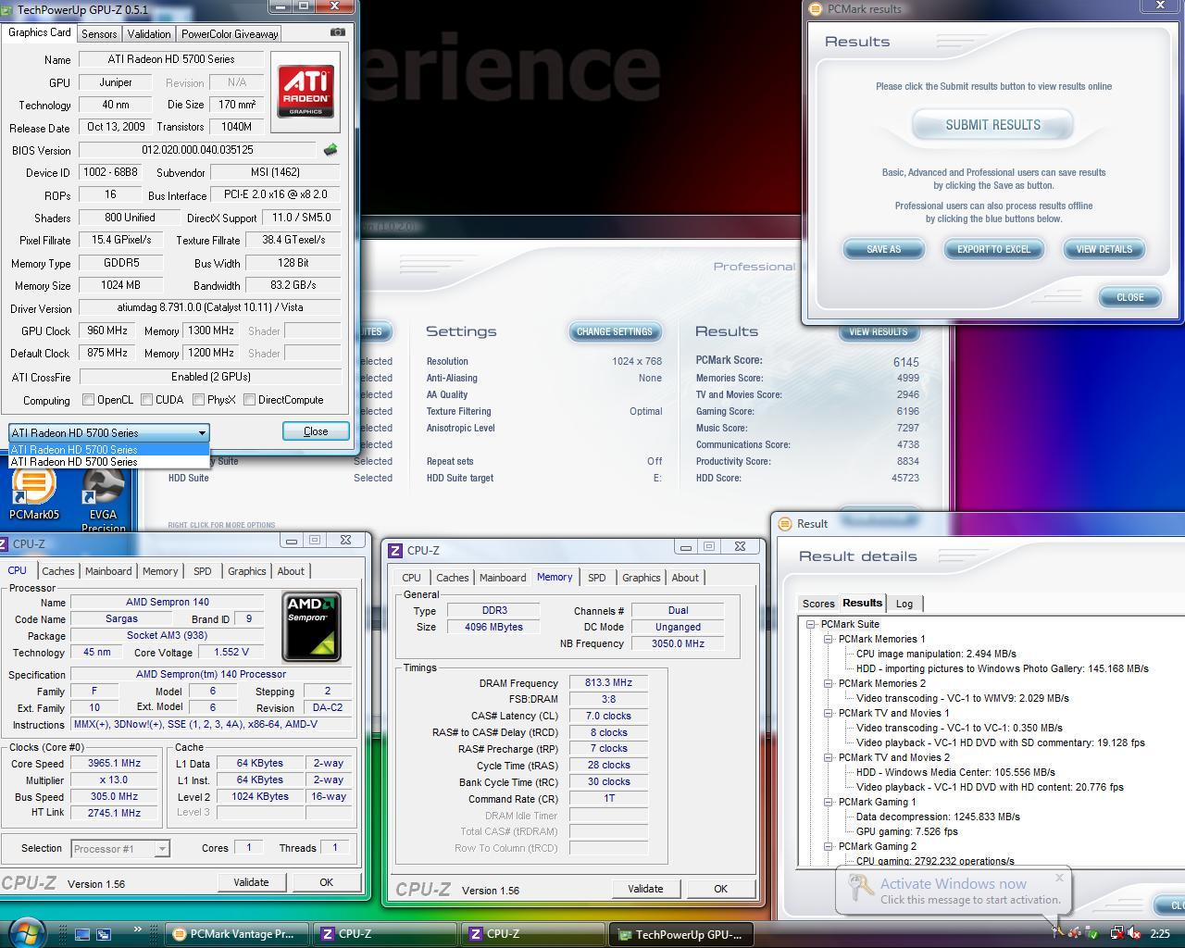Viewport: 1185px width, 948px height.
Task: Click the DRAM Frequency 813.3 MHz value
Action: [x=608, y=683]
